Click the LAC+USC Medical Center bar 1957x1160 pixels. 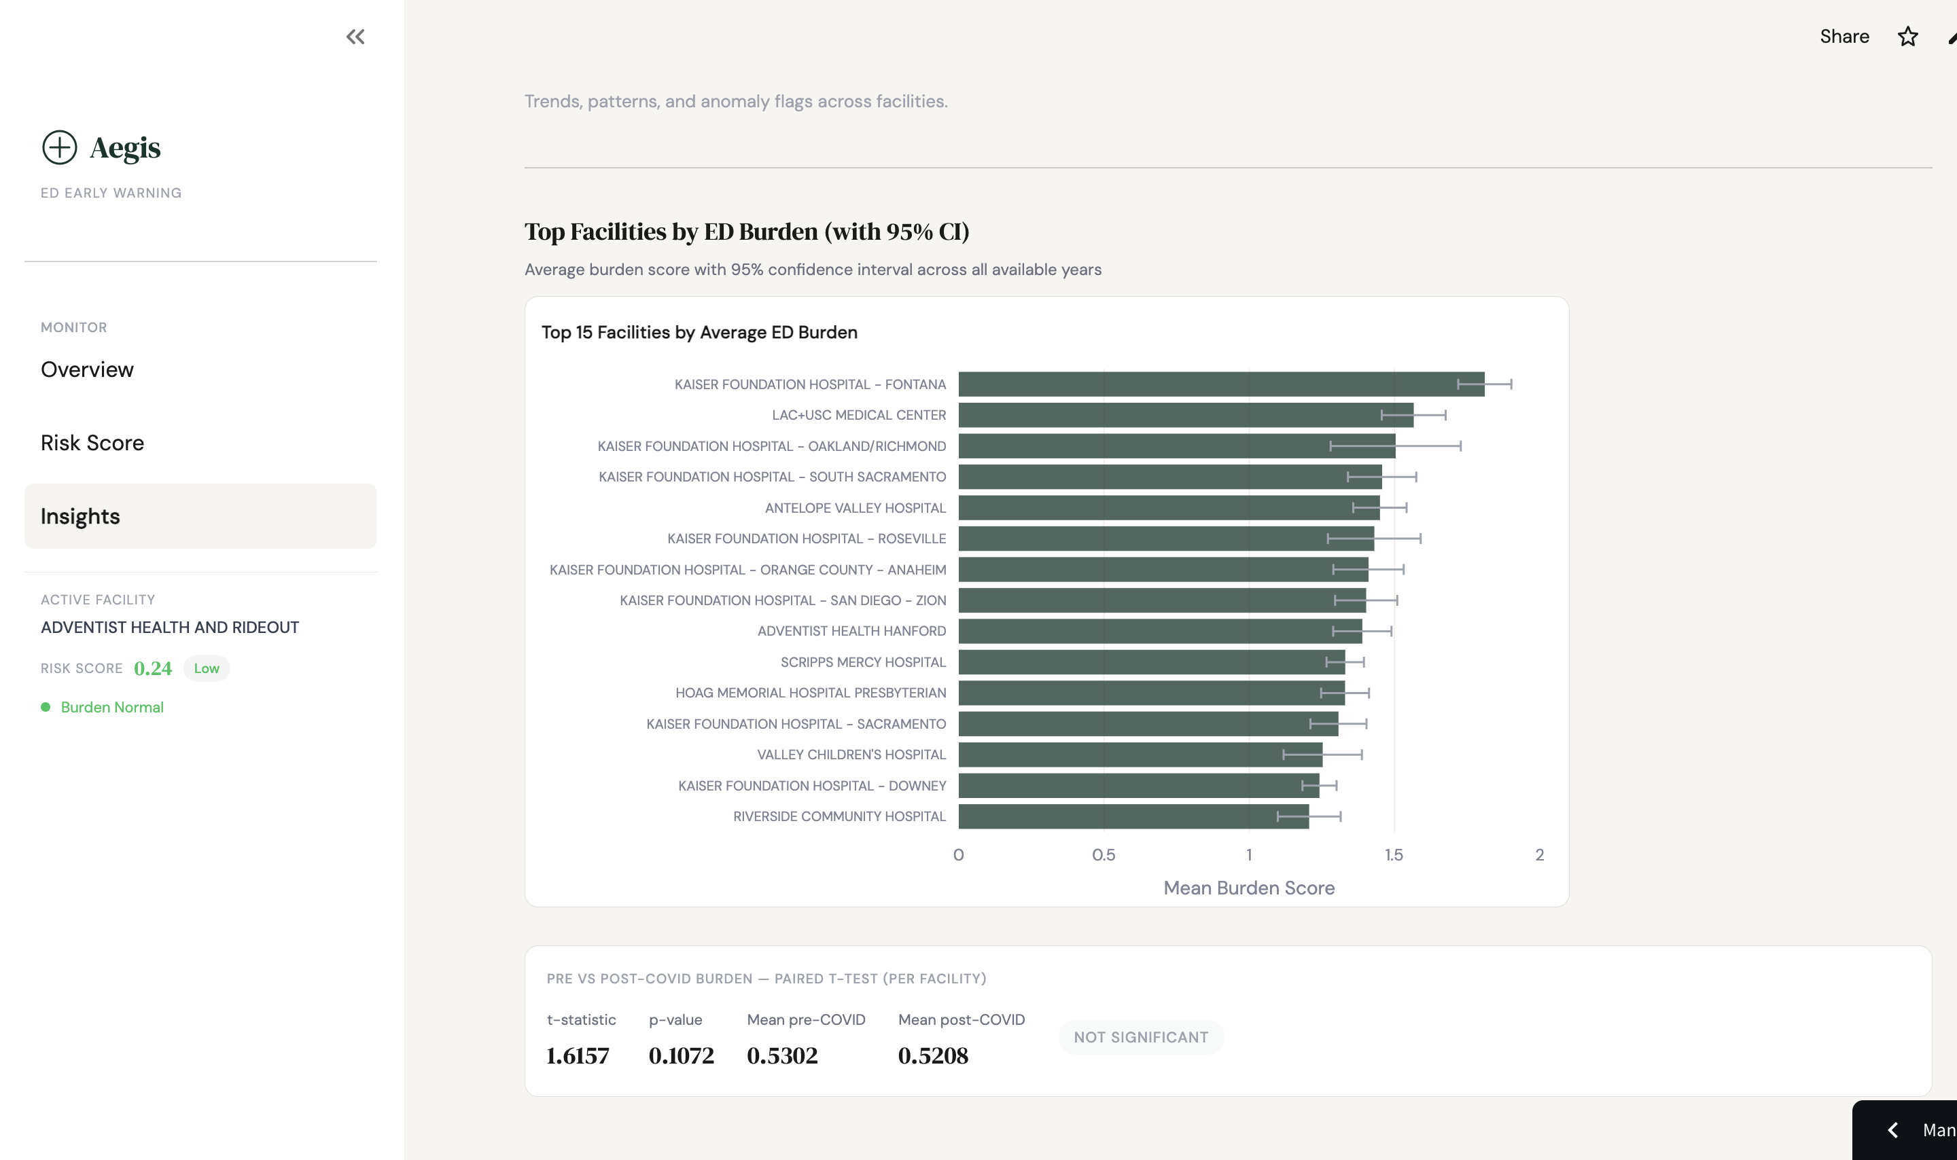[x=1184, y=415]
